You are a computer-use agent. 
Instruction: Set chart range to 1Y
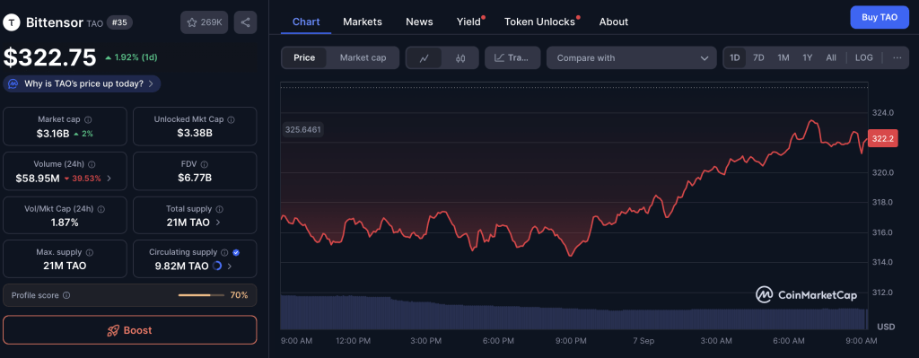[x=808, y=57]
